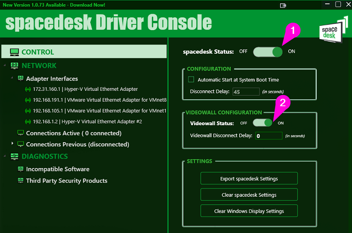Click OFF label of spacedesk Status
This screenshot has height=233, width=352.
pos(243,51)
